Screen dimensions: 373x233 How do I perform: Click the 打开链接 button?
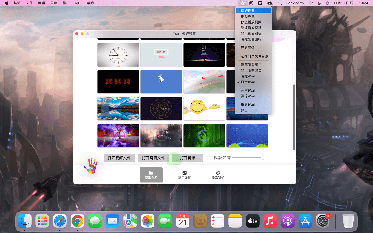coord(188,158)
